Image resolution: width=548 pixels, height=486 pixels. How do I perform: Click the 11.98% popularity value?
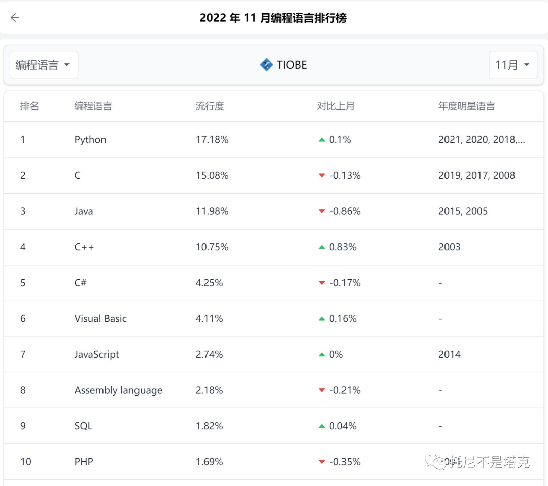pyautogui.click(x=212, y=211)
